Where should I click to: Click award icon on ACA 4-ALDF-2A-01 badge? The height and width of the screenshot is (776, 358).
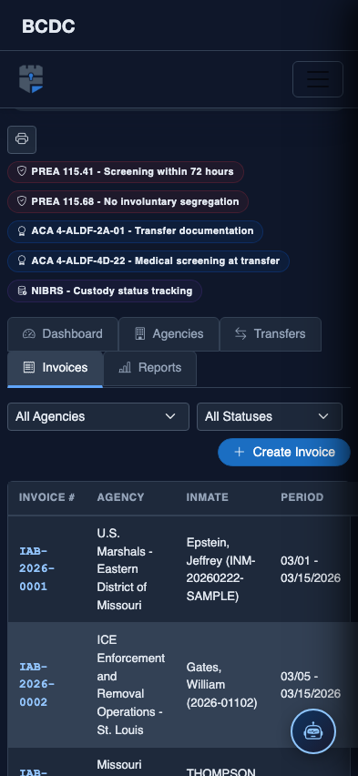click(x=21, y=231)
